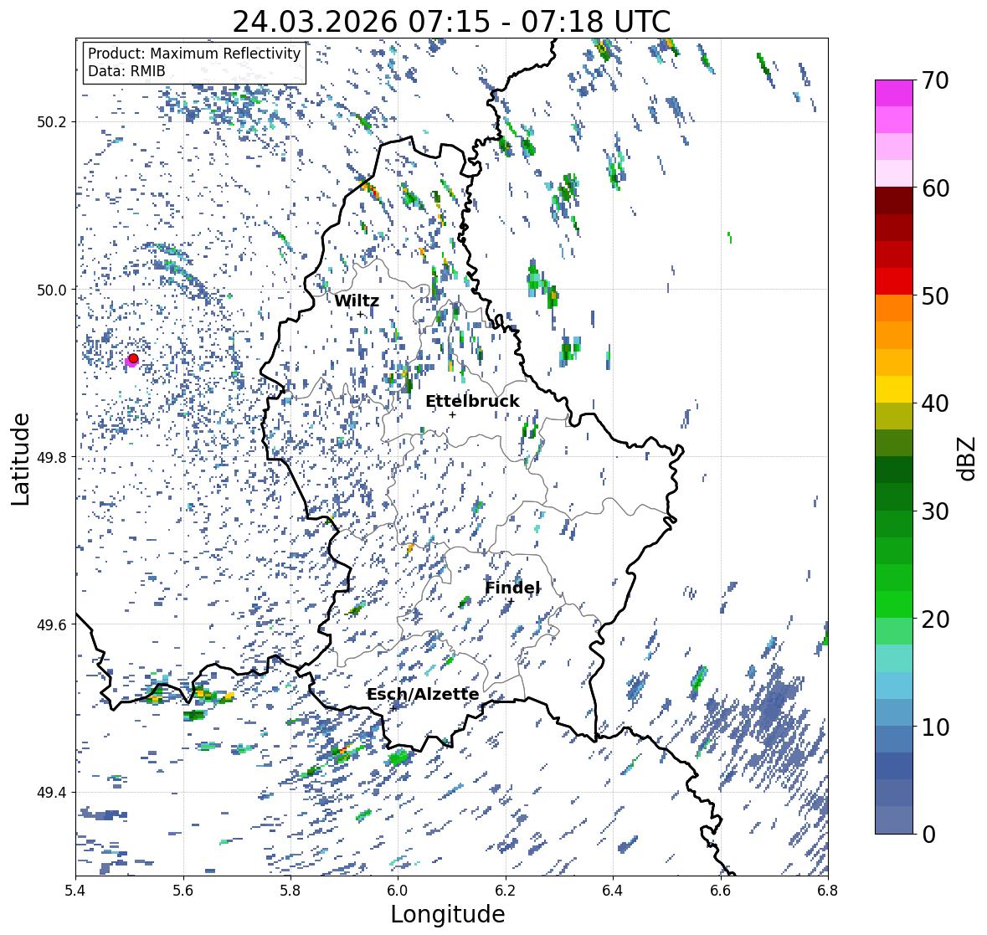Click the Ettelbruck station cross marker

coord(452,414)
